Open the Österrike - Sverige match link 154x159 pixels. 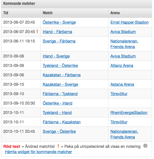(x=59, y=22)
